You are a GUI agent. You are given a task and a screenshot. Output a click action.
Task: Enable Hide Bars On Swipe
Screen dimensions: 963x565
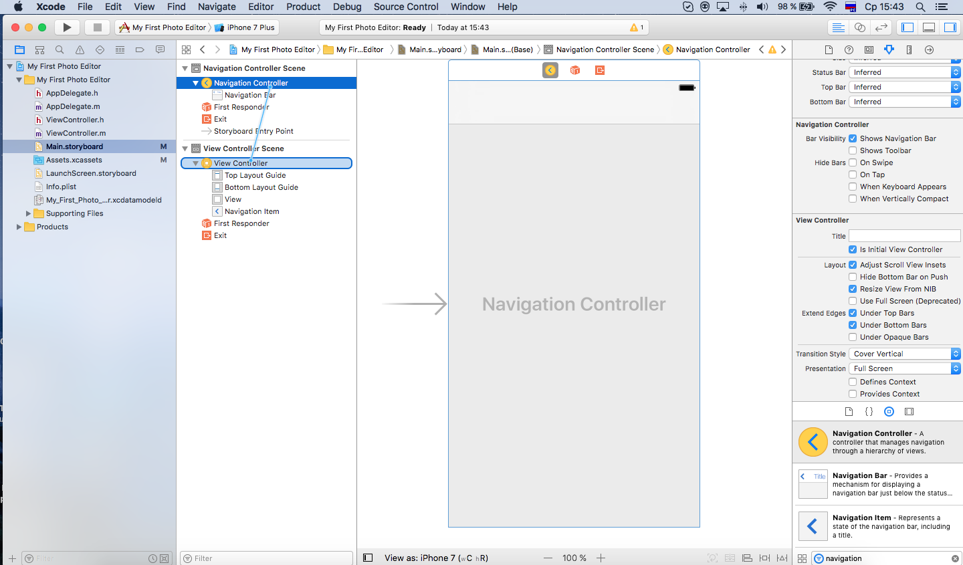[853, 162]
